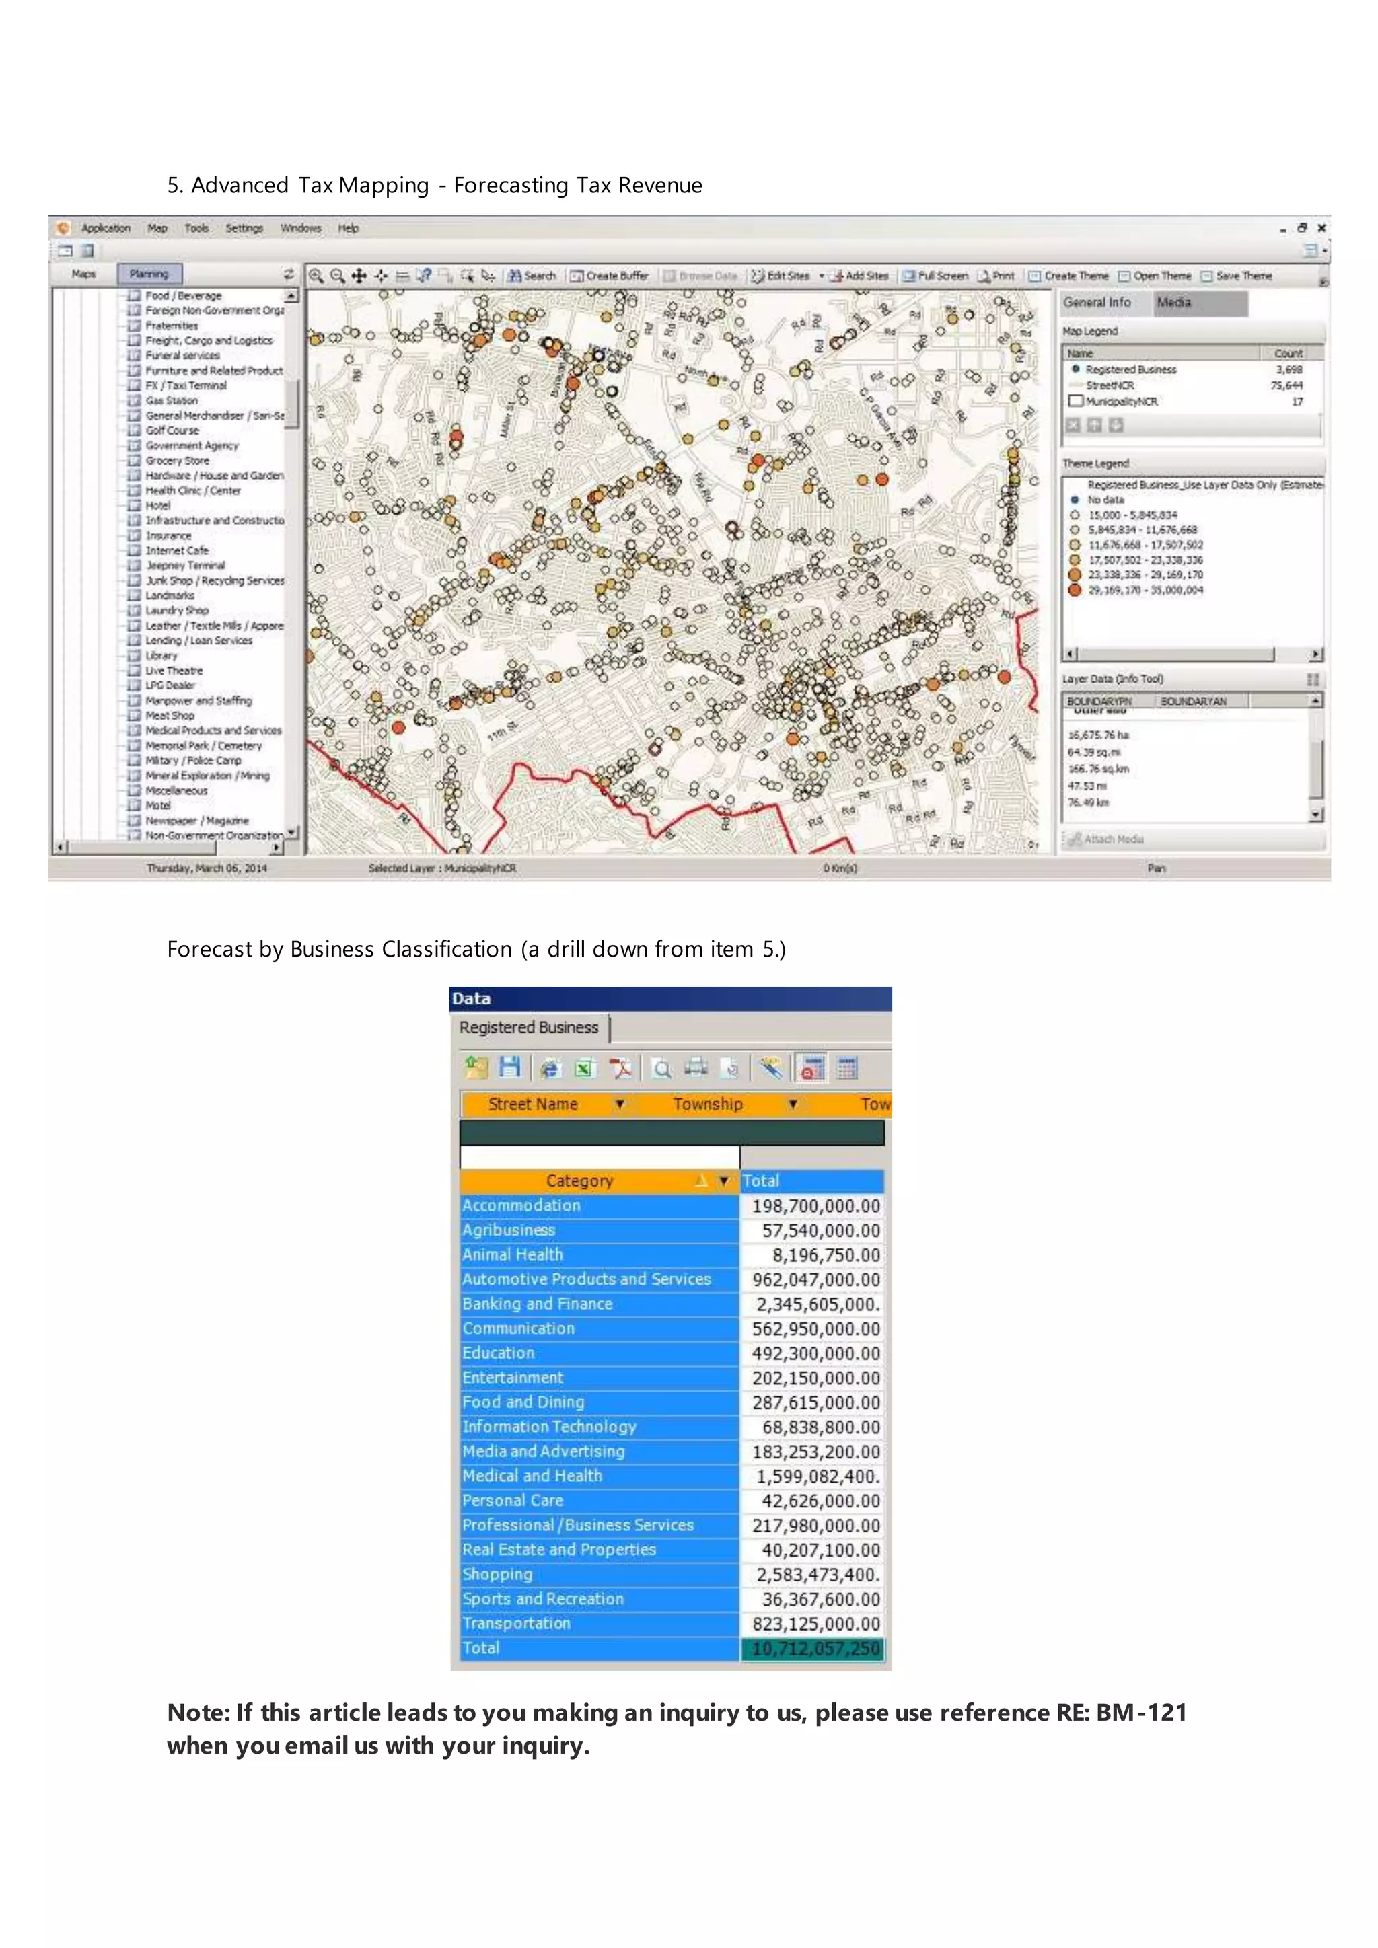Click the blue floppy save icon
This screenshot has height=1948, width=1378.
pyautogui.click(x=510, y=1067)
